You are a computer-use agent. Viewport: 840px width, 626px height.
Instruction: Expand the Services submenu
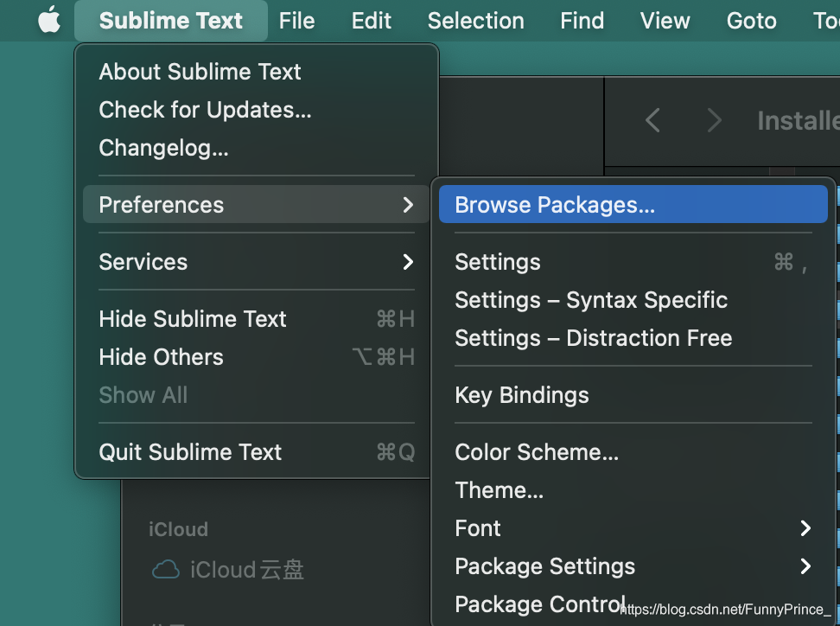257,262
